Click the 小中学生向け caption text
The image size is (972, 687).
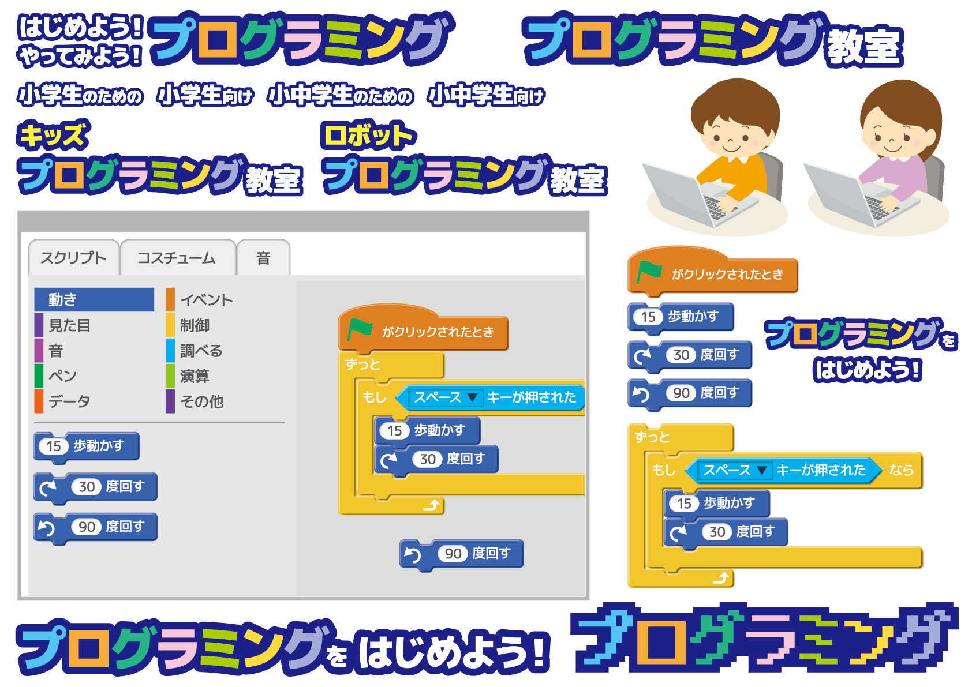pos(486,95)
